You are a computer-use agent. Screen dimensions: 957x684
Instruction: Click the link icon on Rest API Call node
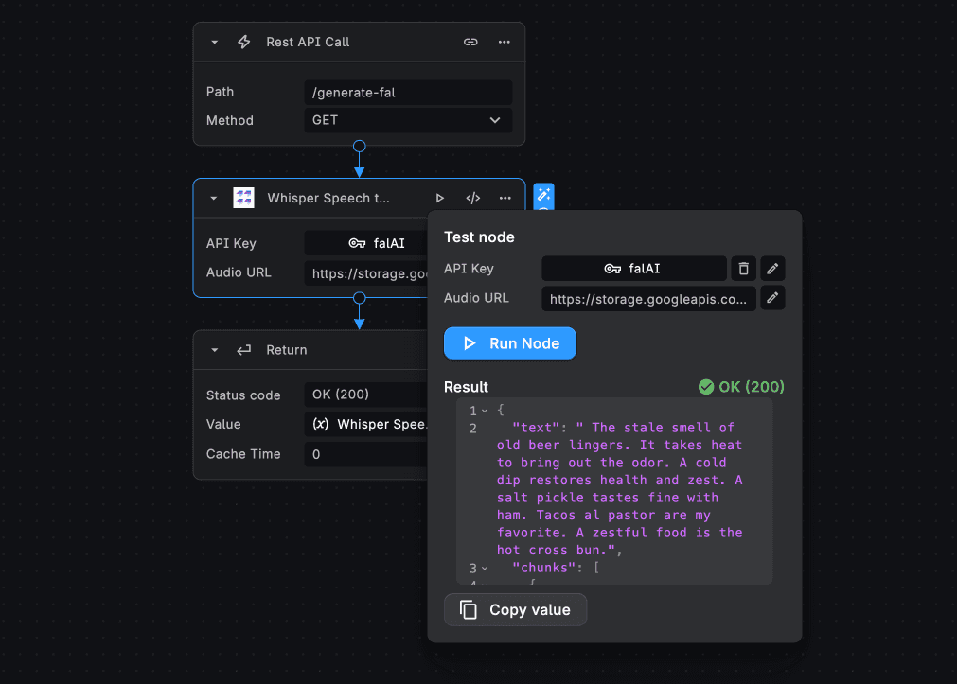[470, 43]
